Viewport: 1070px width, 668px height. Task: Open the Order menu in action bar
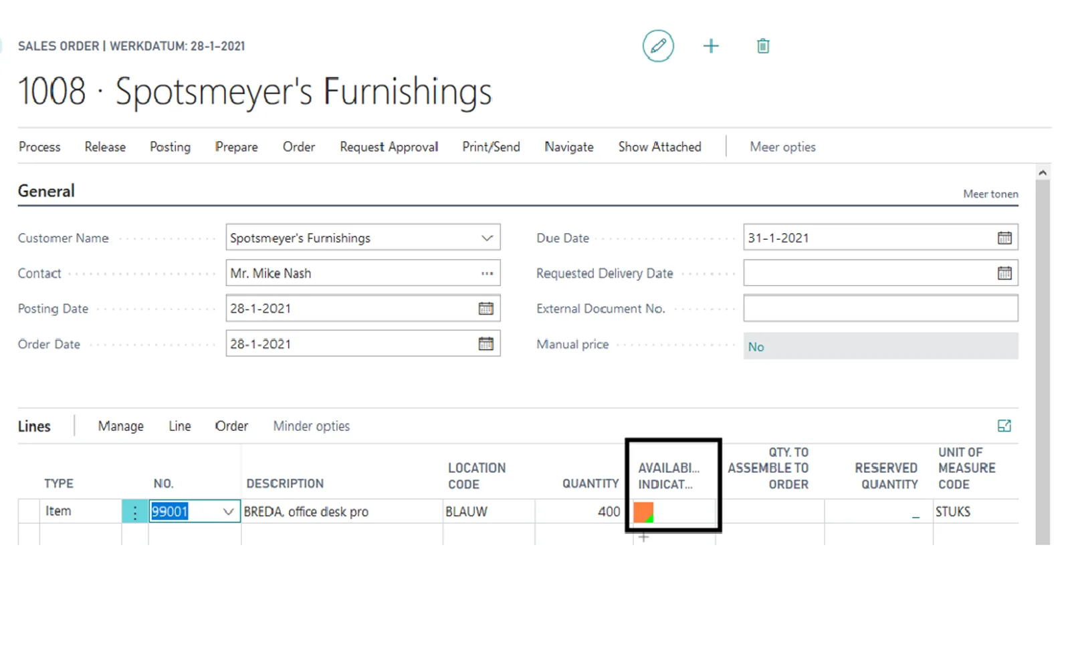click(x=298, y=147)
